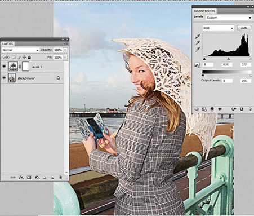Select the LAYERS panel tab
The width and height of the screenshot is (254, 216).
[7, 44]
